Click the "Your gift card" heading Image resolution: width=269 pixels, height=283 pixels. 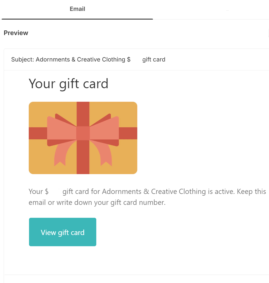click(x=68, y=84)
